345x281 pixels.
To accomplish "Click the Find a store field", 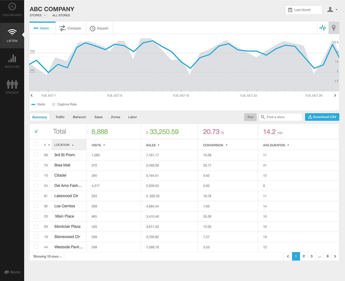I will tap(281, 117).
